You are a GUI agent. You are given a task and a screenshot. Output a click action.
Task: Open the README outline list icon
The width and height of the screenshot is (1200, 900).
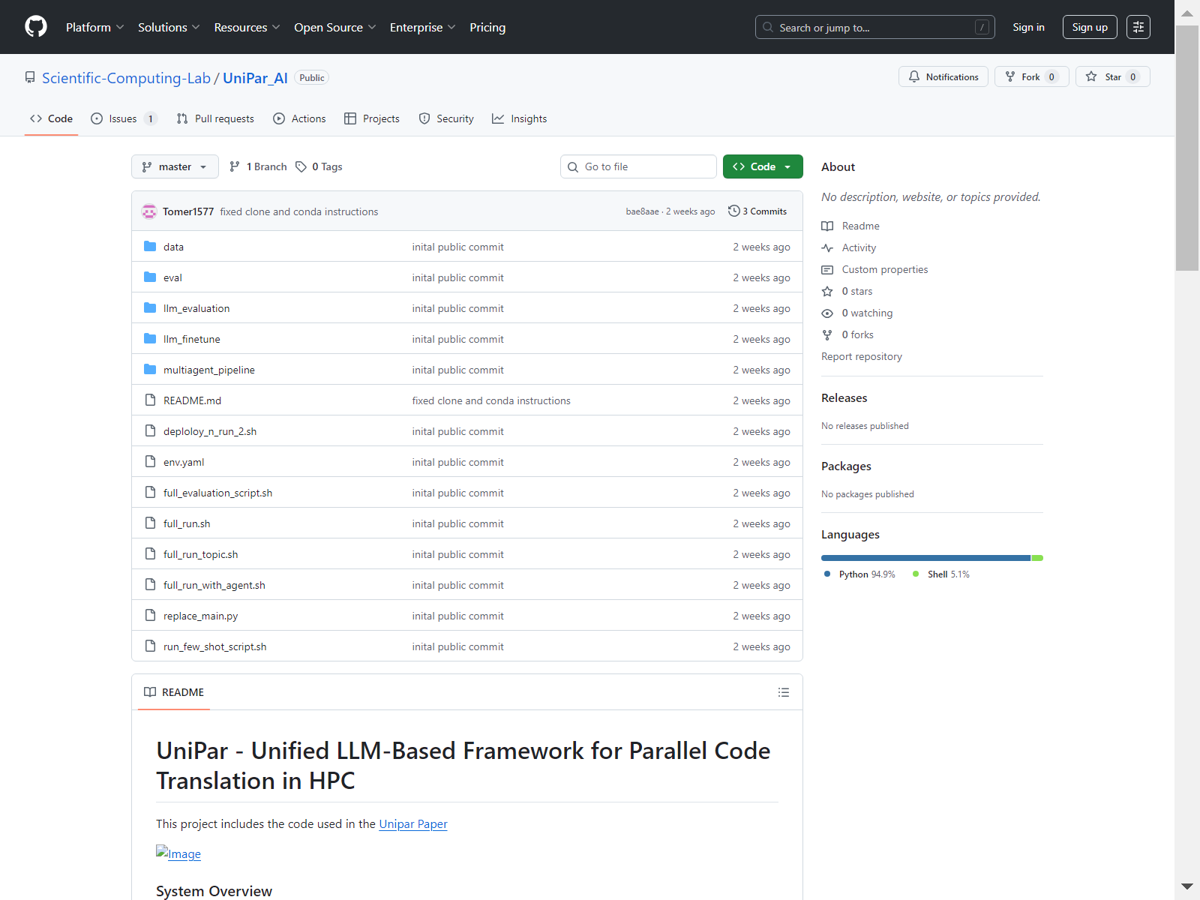click(x=784, y=692)
